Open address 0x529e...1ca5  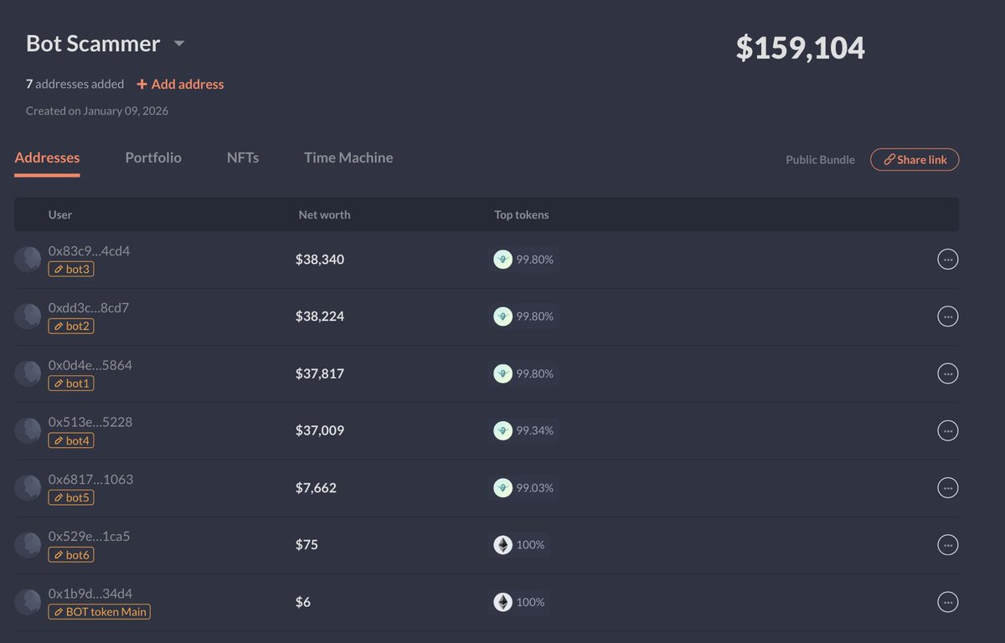point(89,536)
